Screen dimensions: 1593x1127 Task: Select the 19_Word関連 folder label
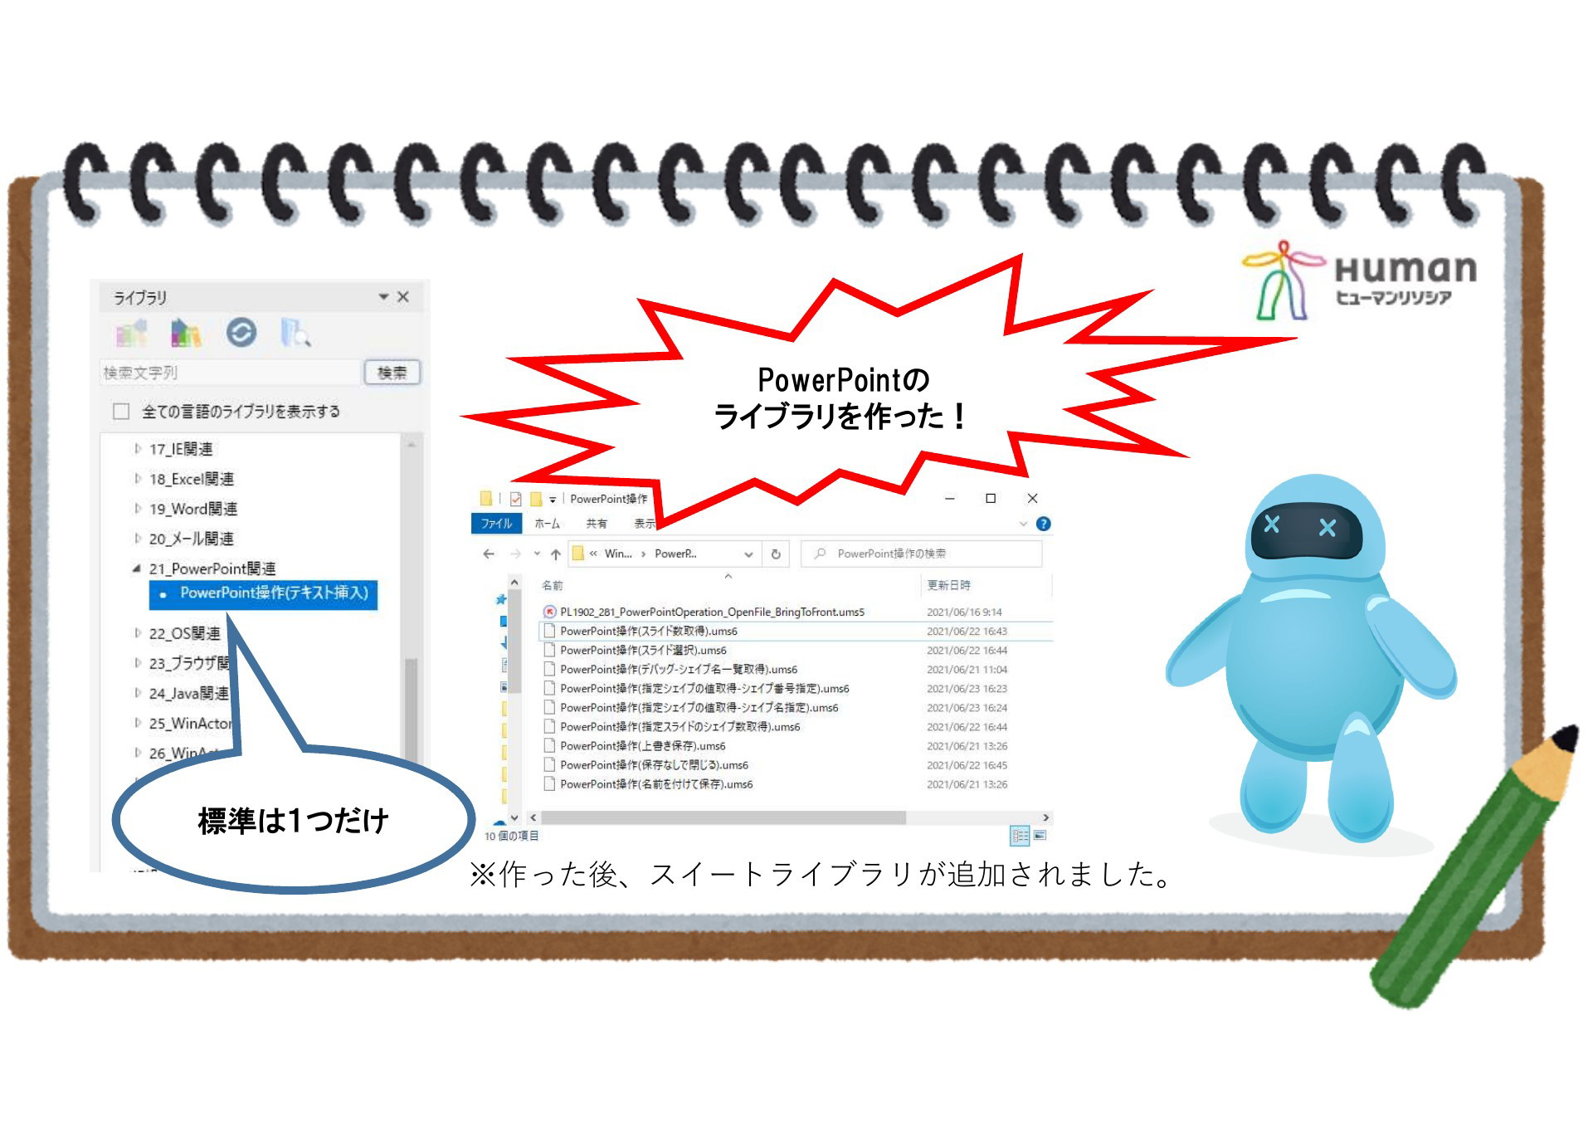[x=193, y=509]
